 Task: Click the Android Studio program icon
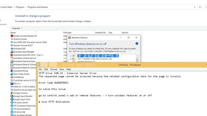coord(12,39)
